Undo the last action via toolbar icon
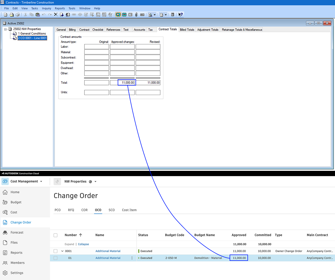 pos(43,14)
